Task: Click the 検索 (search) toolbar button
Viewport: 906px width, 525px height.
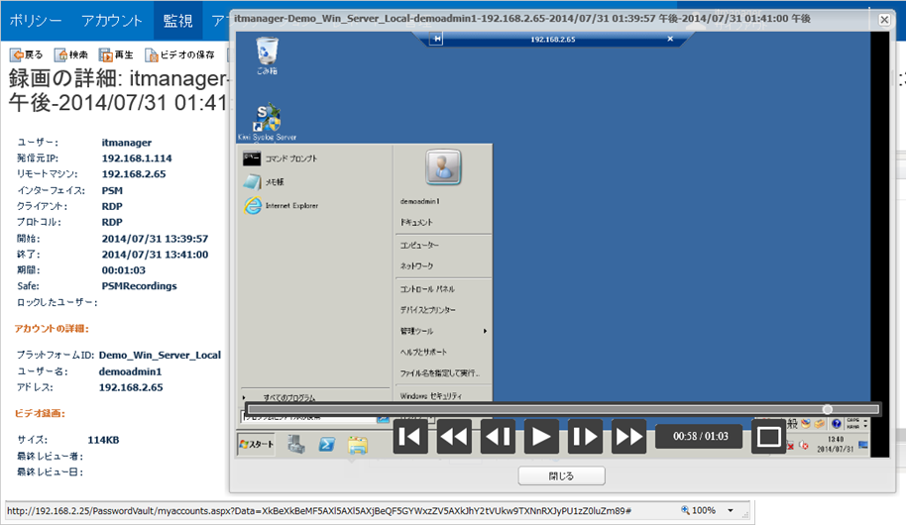Action: [72, 55]
